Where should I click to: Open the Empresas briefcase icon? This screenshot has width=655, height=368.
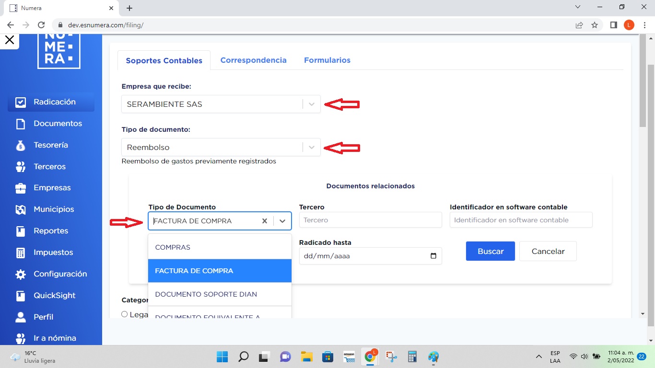(x=20, y=188)
